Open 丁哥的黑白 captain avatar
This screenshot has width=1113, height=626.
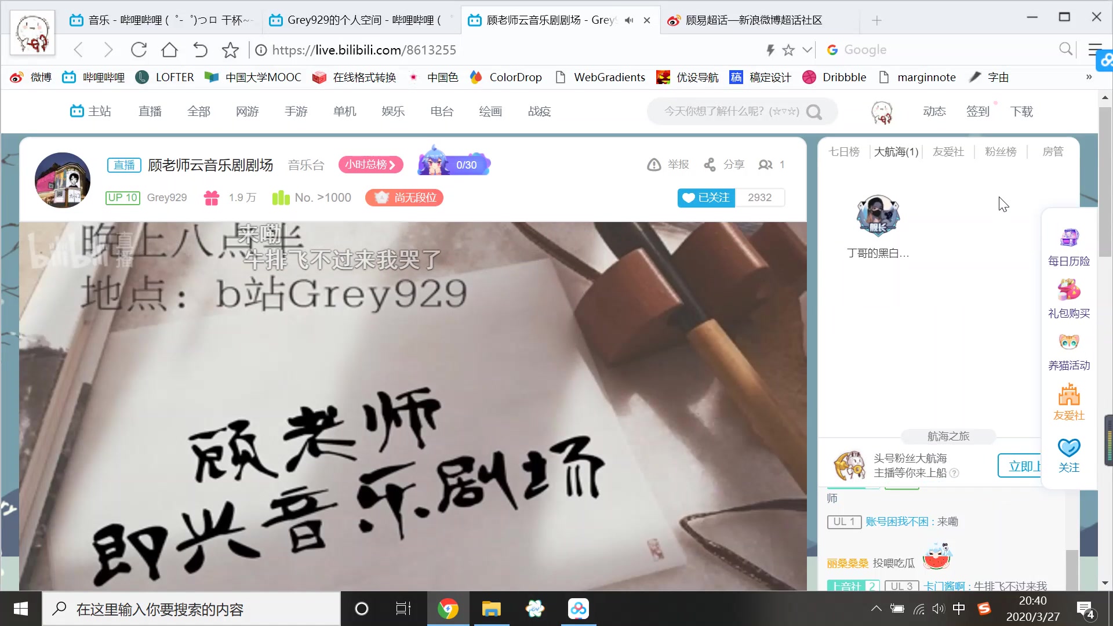click(878, 216)
